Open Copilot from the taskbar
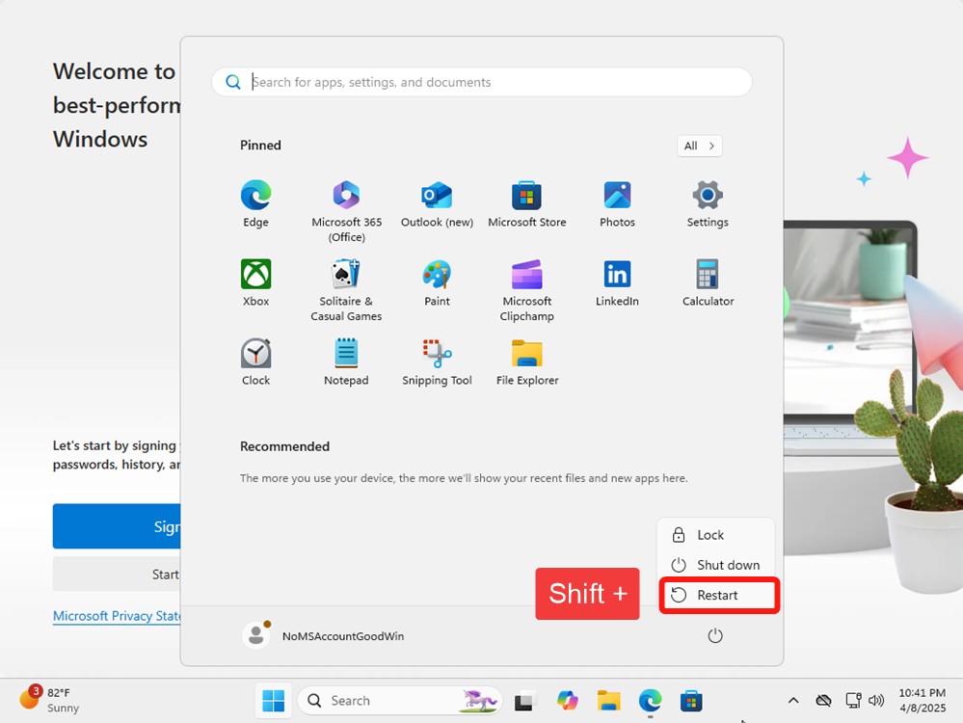 (567, 701)
